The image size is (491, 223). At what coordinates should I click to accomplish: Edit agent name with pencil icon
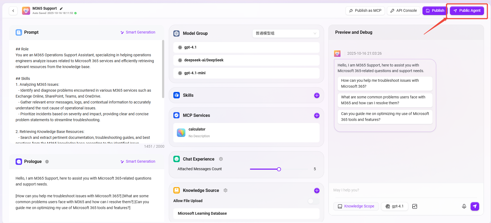(61, 9)
